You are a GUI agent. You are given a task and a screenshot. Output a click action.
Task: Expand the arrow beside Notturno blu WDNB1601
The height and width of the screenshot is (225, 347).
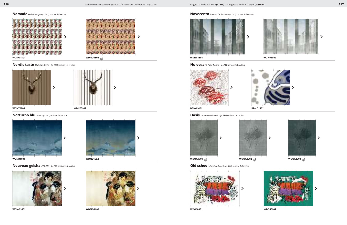[x=65, y=138]
